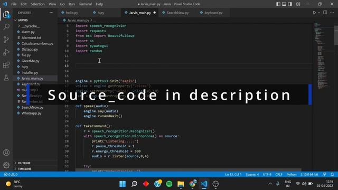Open the Go menu
The image size is (338, 190).
[x=62, y=4]
